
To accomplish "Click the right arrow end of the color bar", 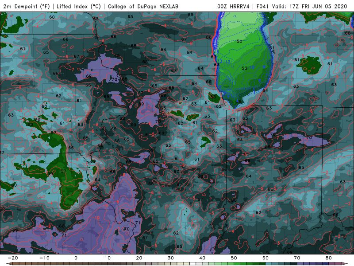I will (345, 264).
